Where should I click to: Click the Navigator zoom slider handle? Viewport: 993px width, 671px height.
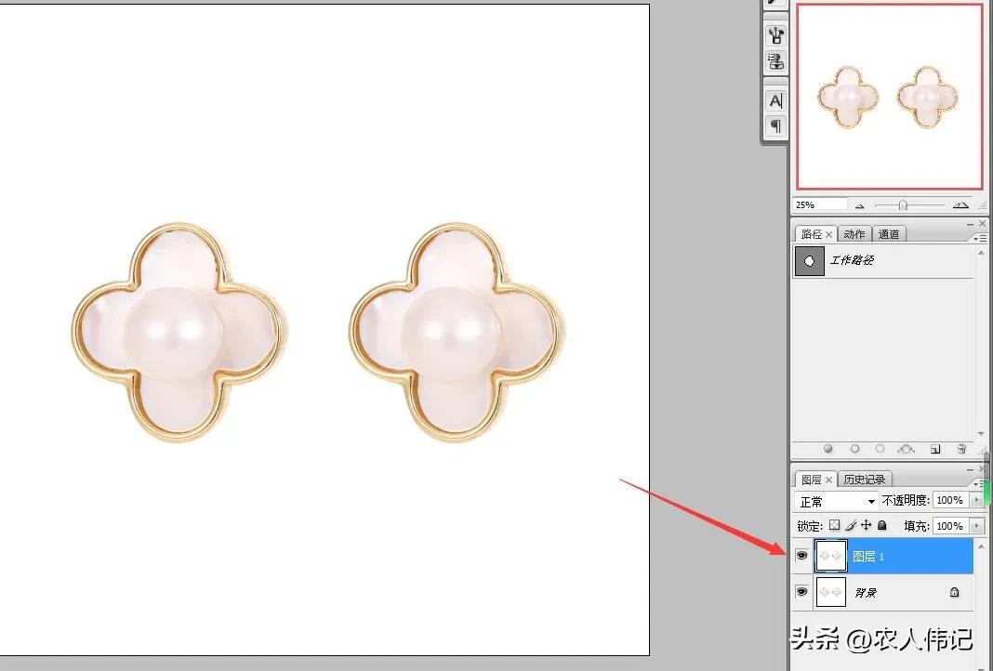903,205
